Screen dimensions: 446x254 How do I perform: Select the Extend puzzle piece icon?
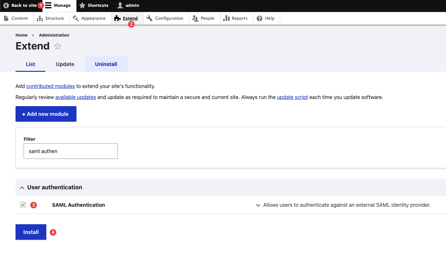pyautogui.click(x=117, y=18)
